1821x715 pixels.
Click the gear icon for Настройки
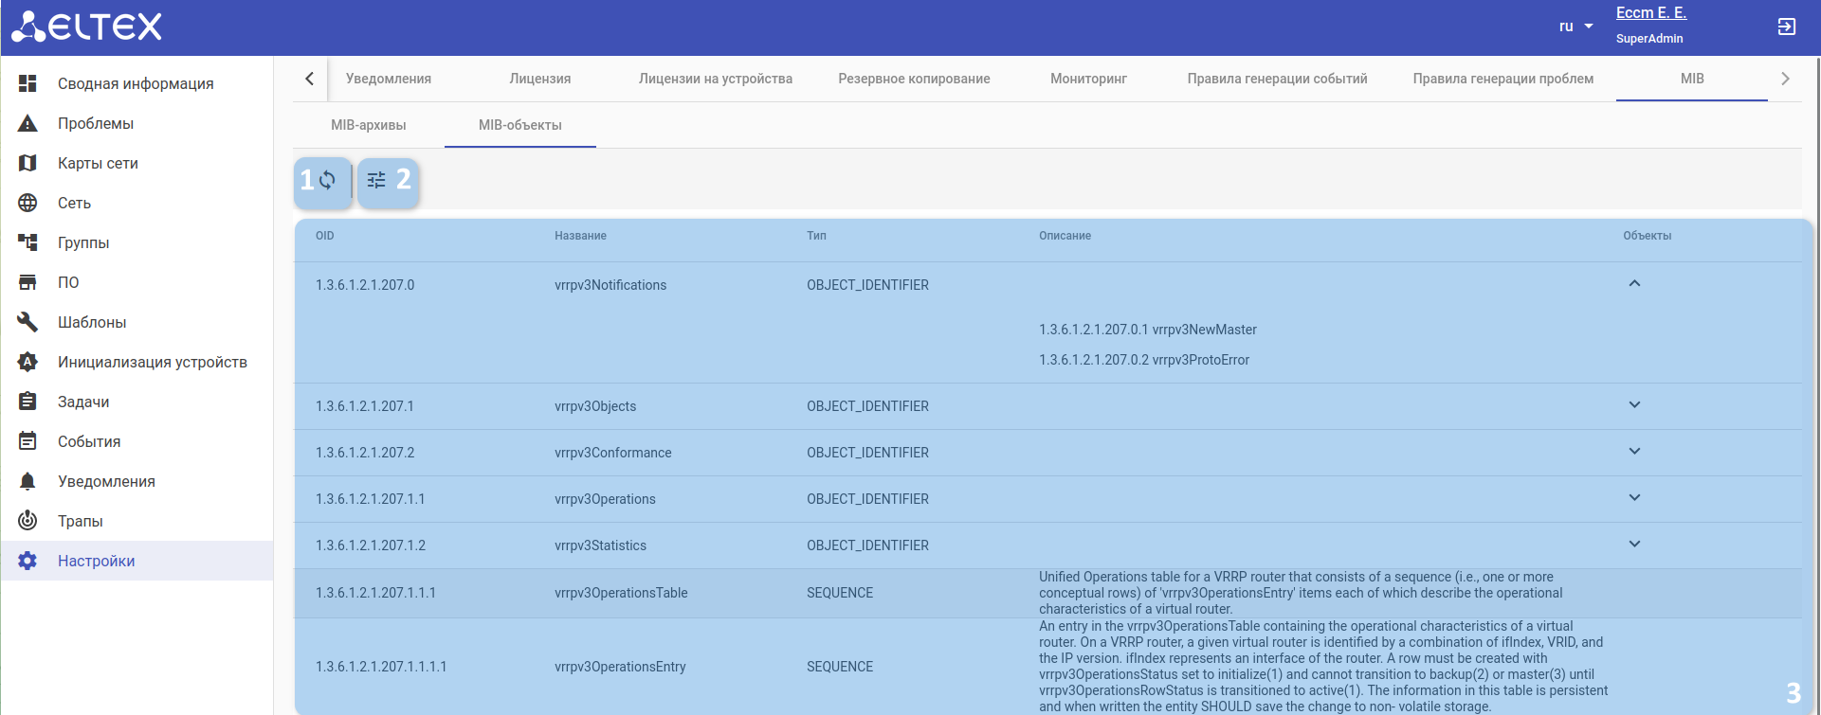pyautogui.click(x=27, y=561)
